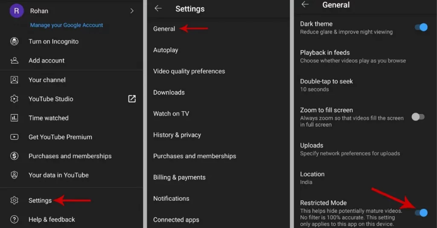
Task: Tap the dollar icon for Purchases and memberships
Action: point(14,156)
